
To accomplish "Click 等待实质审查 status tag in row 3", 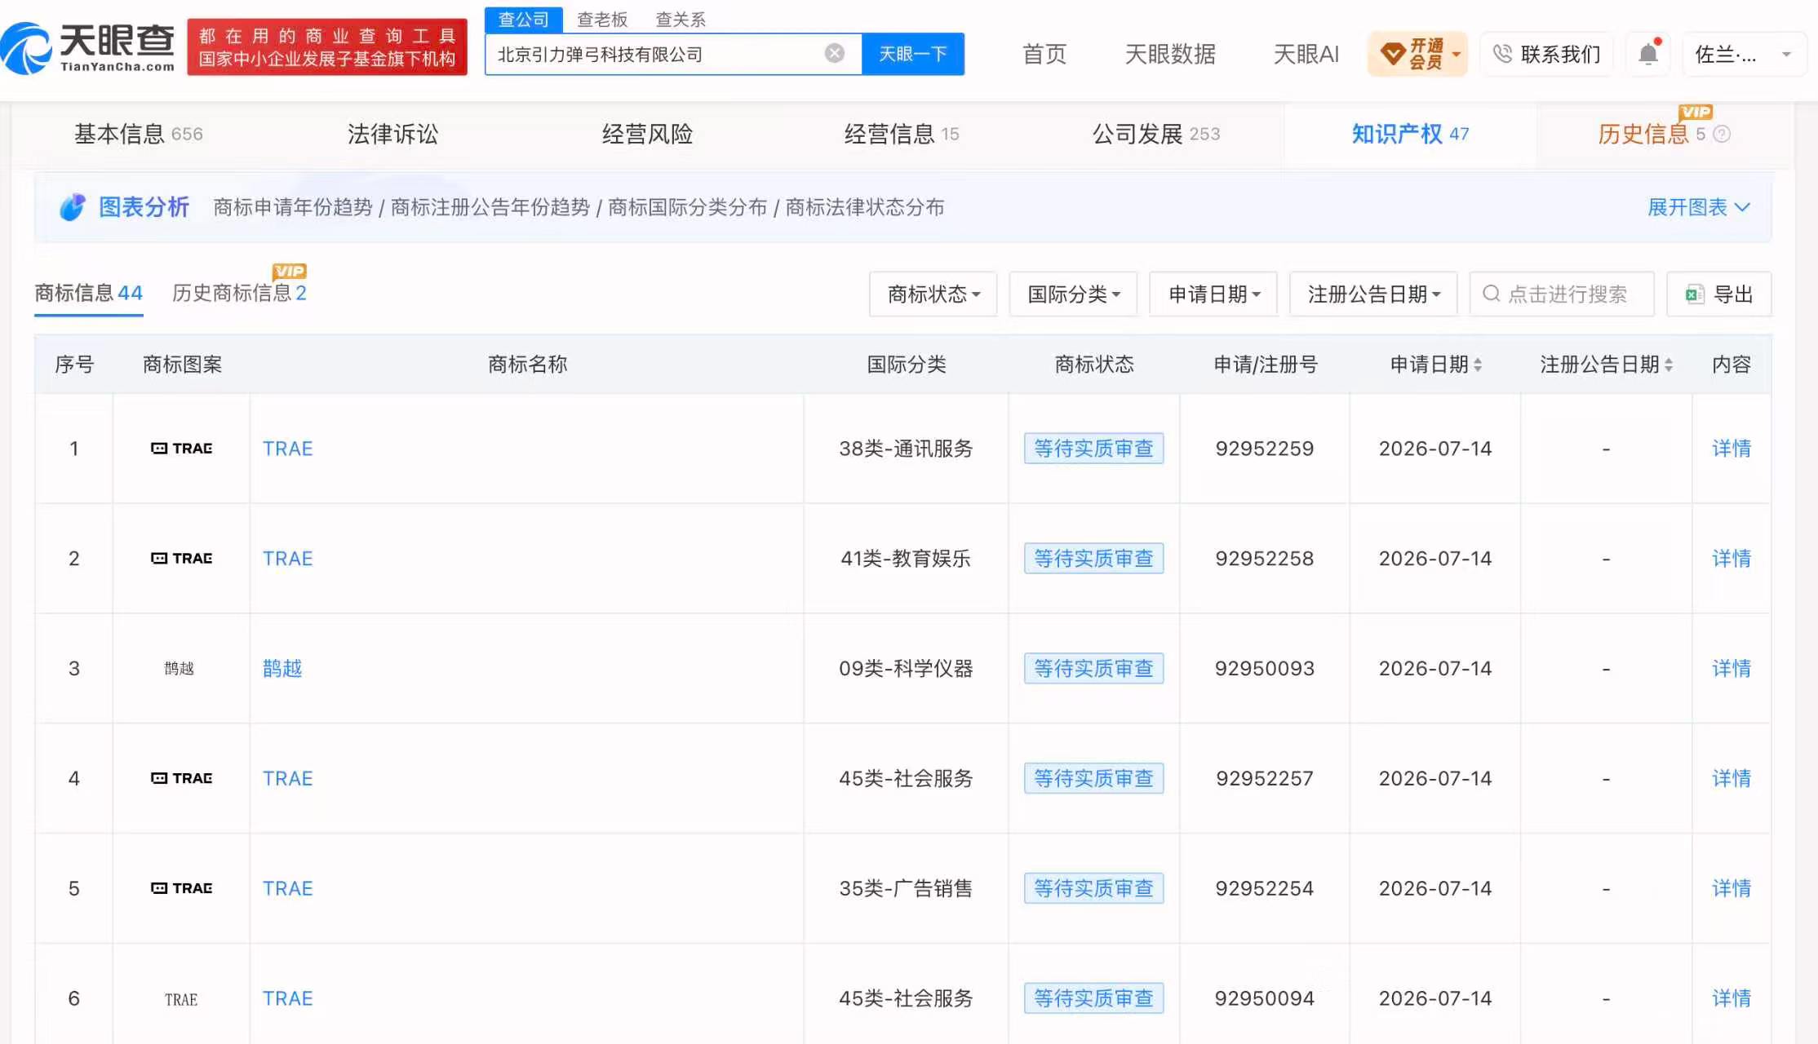I will pos(1093,669).
